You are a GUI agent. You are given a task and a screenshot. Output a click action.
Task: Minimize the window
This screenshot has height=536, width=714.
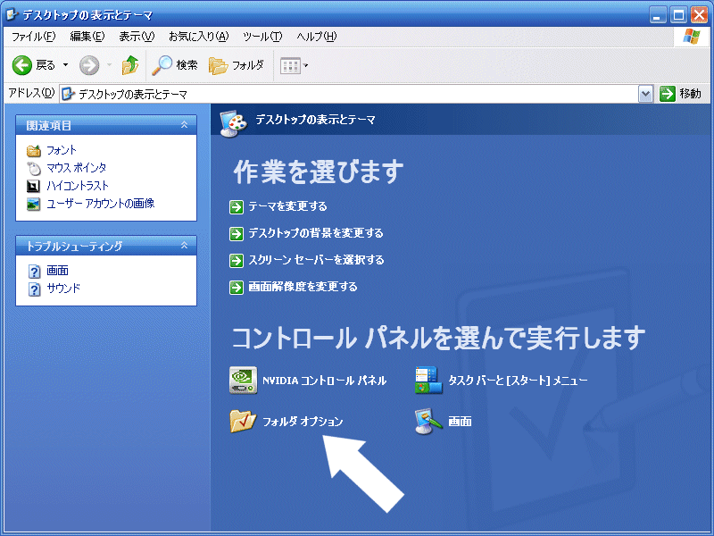tap(657, 15)
